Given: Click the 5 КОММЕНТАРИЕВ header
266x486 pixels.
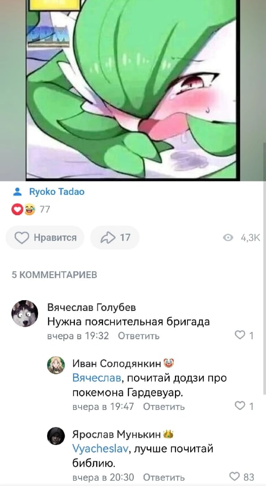Looking at the screenshot, I should 54,275.
